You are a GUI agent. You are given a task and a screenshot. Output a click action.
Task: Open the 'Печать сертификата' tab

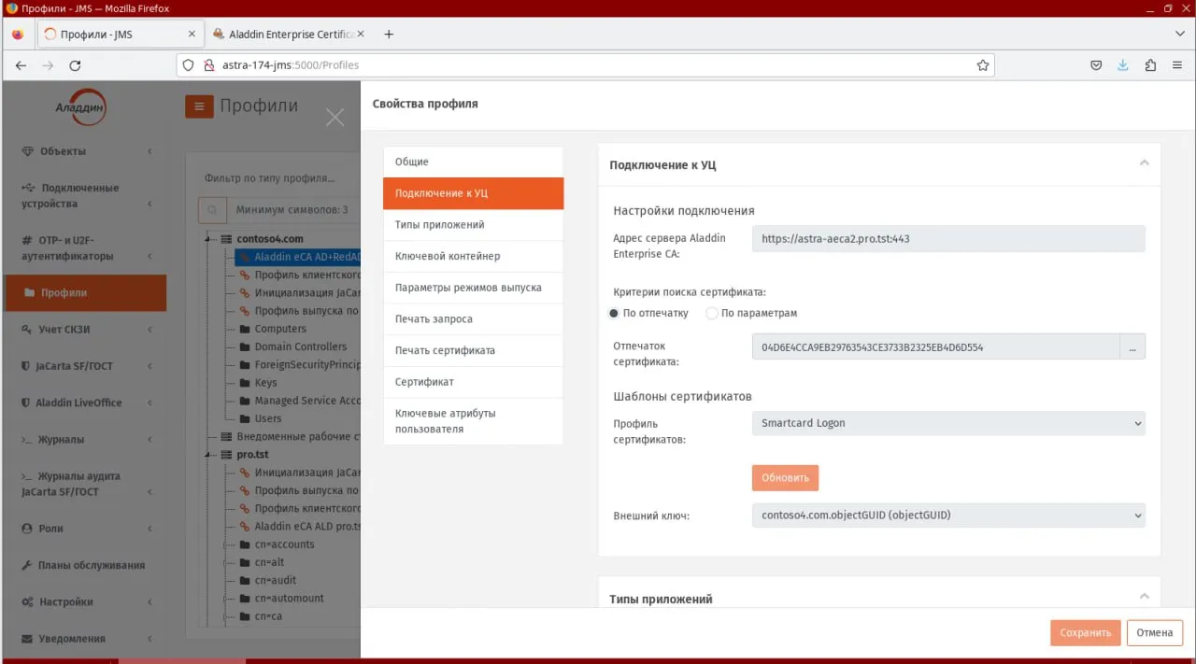coord(473,350)
